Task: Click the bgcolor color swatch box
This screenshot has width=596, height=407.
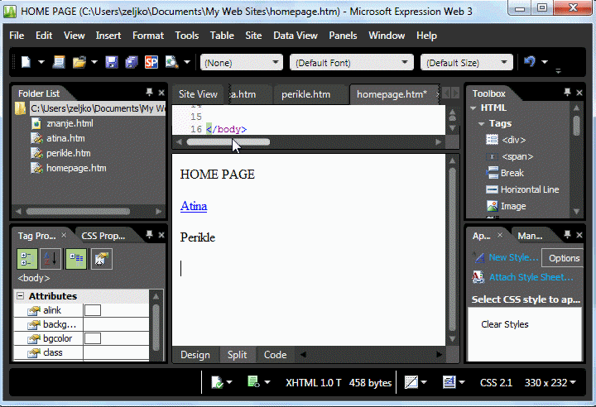Action: 93,338
